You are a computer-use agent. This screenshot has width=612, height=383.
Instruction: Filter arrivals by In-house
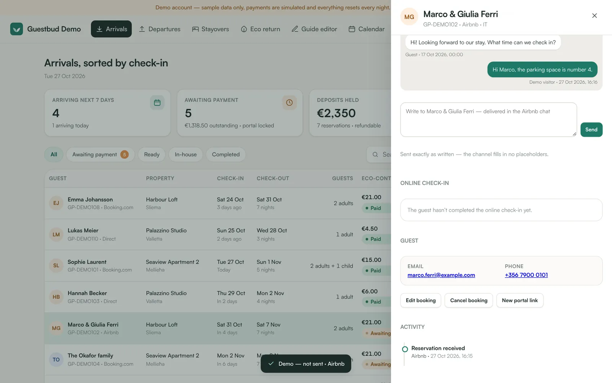tap(186, 154)
